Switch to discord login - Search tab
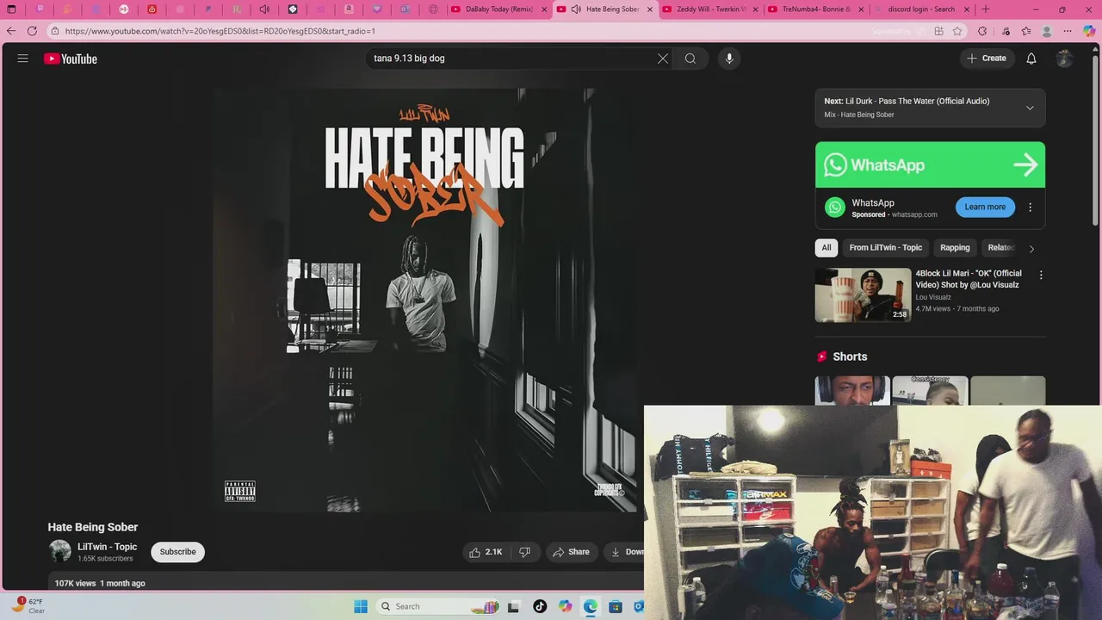 [921, 9]
